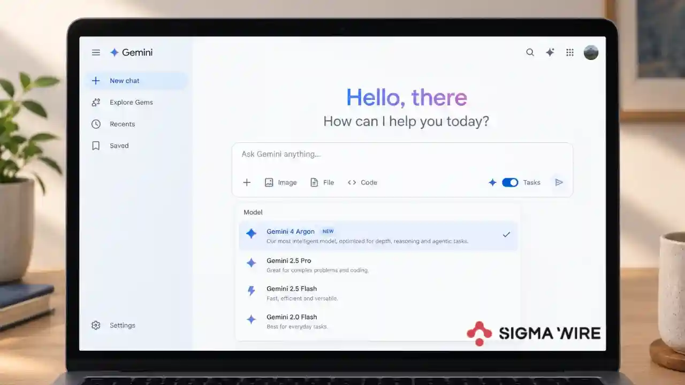This screenshot has width=685, height=385.
Task: Click the sparkle icon beside search
Action: 550,52
